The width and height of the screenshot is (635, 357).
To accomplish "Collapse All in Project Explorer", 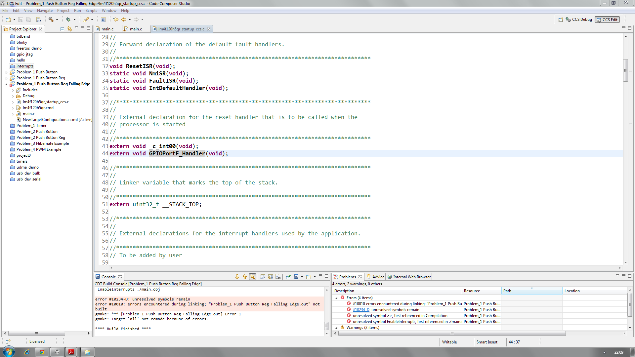I will tap(62, 29).
